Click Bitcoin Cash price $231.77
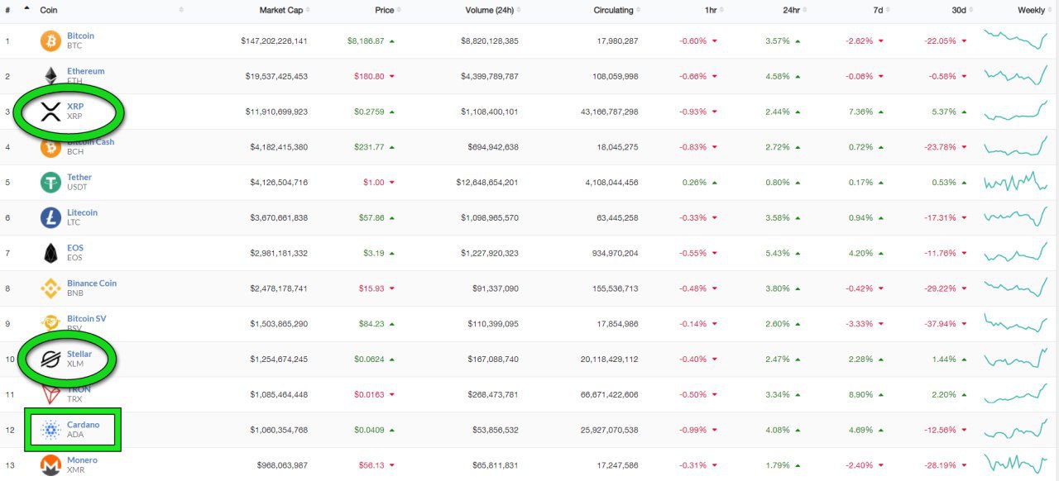 369,147
